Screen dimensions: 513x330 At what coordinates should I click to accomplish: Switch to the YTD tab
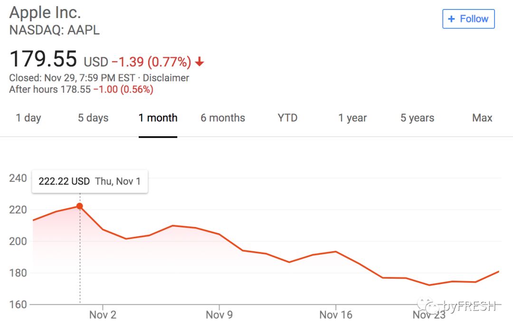click(287, 118)
